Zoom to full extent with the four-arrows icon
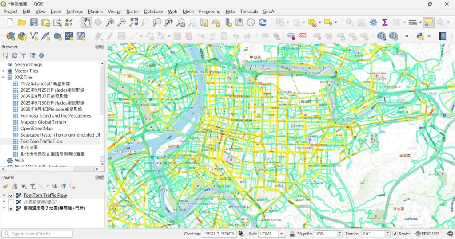This screenshot has height=239, width=455. (134, 22)
